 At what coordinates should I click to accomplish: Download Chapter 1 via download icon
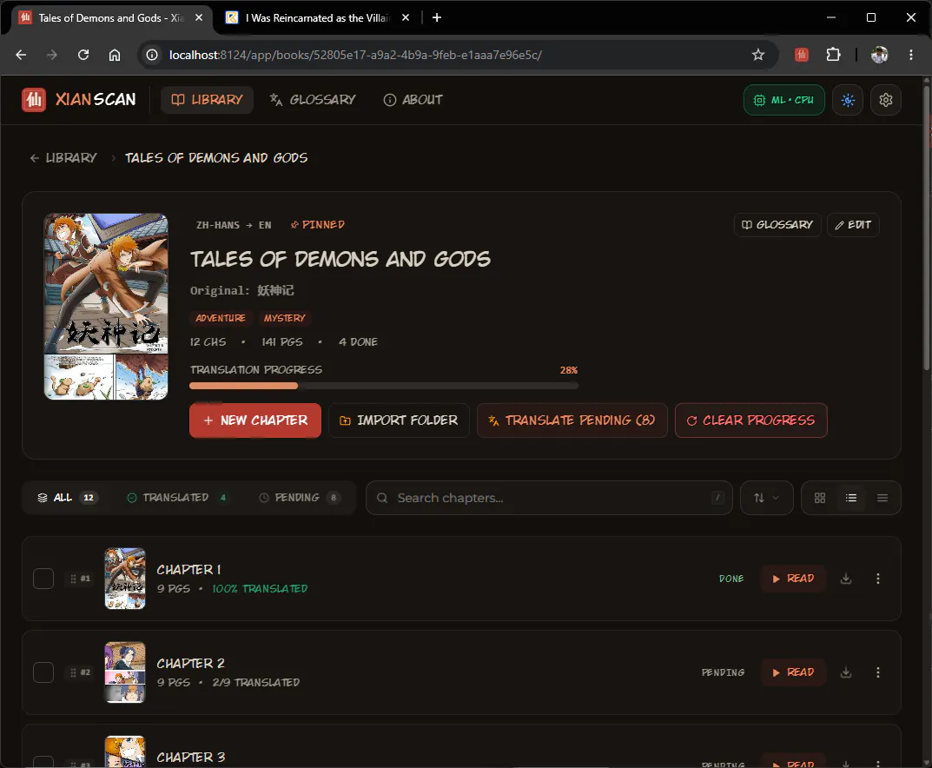pos(846,579)
